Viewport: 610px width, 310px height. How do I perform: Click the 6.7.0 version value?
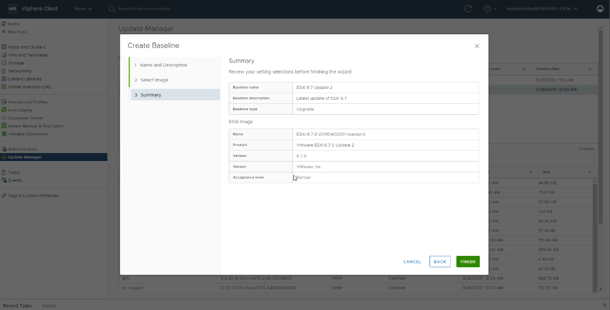tap(301, 156)
